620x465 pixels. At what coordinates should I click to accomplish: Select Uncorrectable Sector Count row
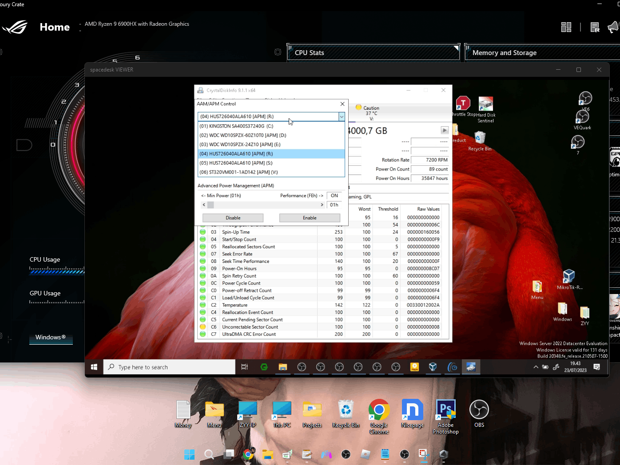coord(322,327)
